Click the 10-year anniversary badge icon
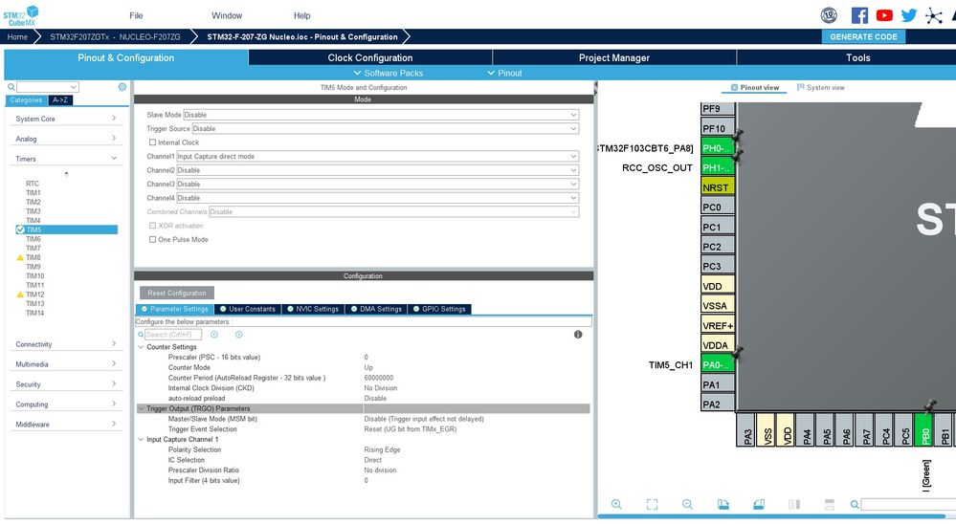This screenshot has width=956, height=524. point(829,16)
